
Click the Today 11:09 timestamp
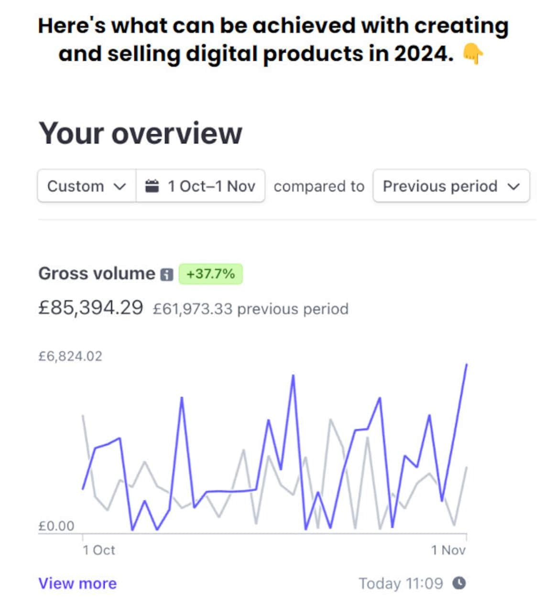[401, 583]
